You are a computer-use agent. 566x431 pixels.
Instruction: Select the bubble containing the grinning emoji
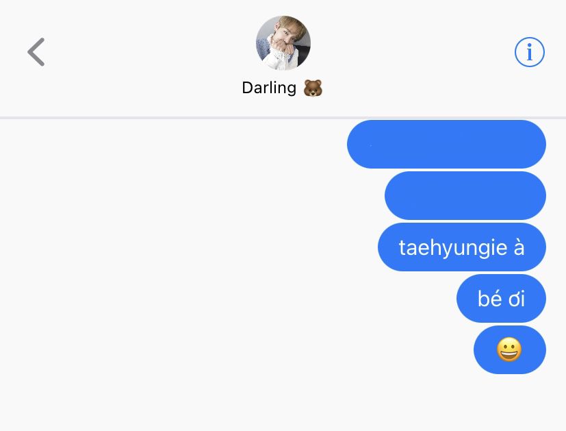click(x=509, y=349)
